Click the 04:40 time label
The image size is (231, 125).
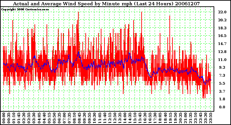coord(44,118)
